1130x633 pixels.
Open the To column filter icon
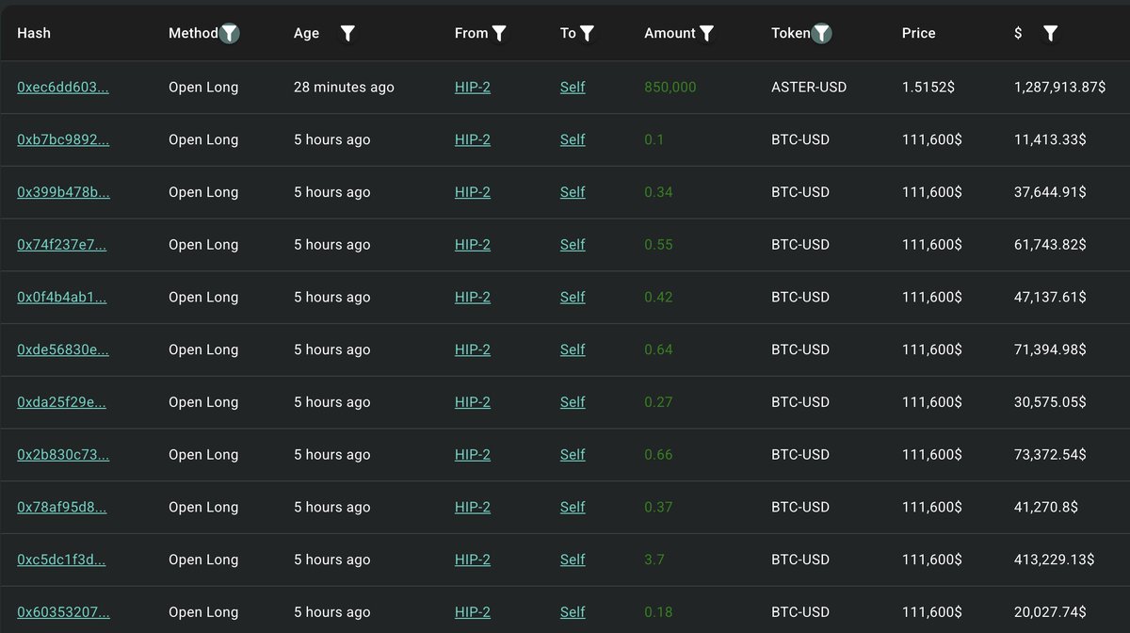click(587, 34)
